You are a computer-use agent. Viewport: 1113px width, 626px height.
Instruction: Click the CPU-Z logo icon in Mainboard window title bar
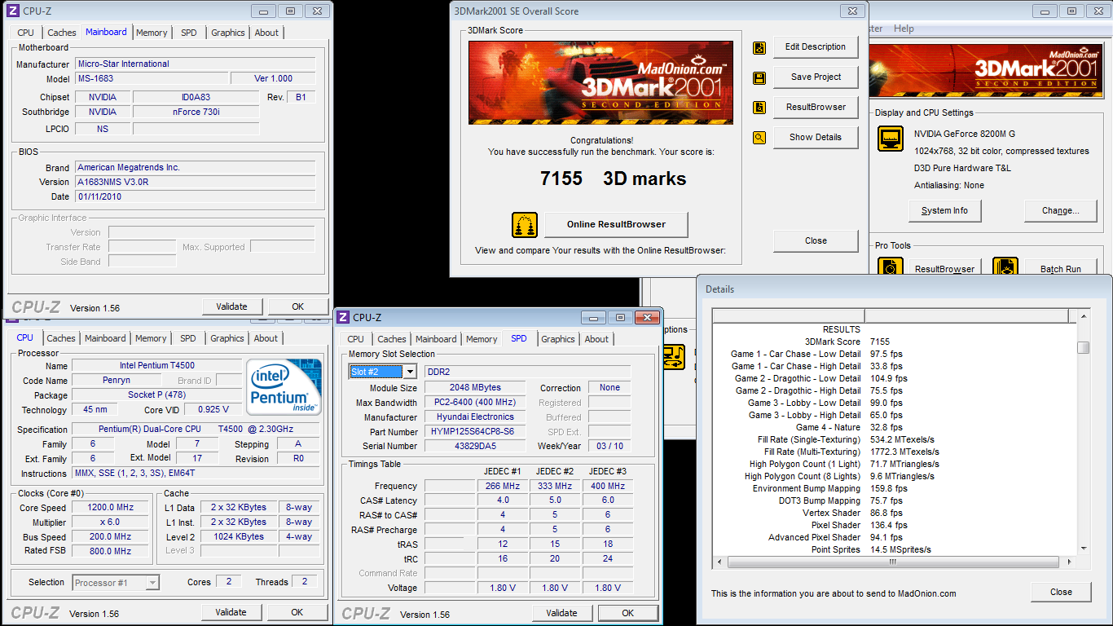point(13,11)
